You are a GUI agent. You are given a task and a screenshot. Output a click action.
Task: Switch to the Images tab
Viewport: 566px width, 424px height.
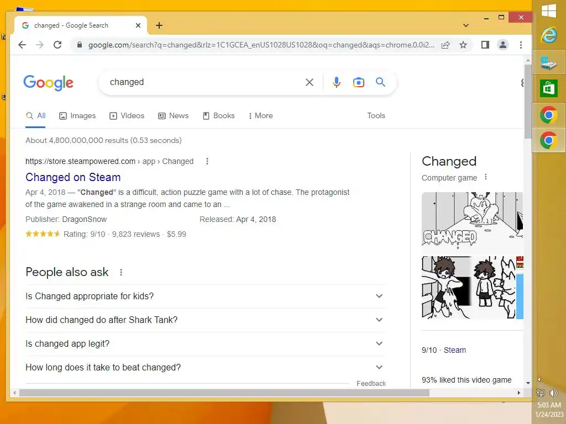pyautogui.click(x=77, y=116)
